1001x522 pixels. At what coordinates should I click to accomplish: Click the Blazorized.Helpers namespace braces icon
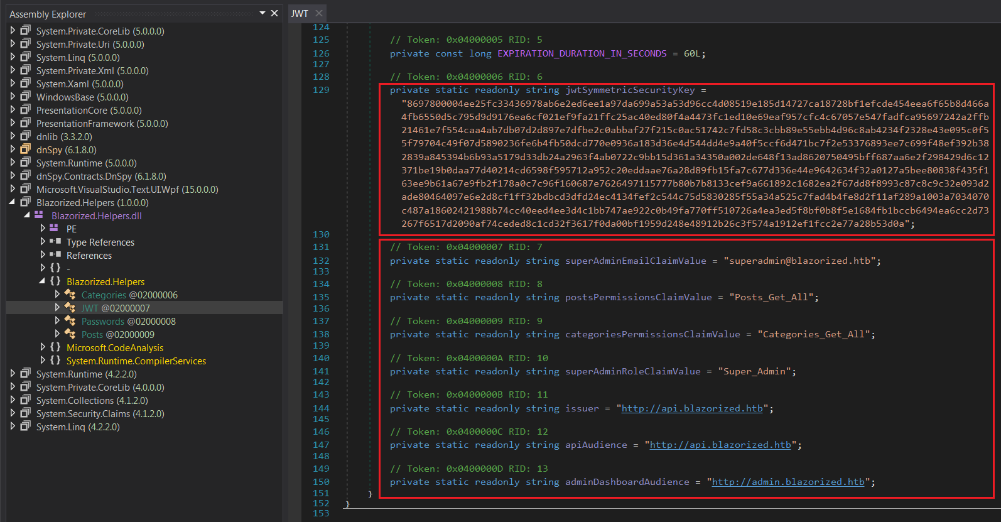(55, 281)
